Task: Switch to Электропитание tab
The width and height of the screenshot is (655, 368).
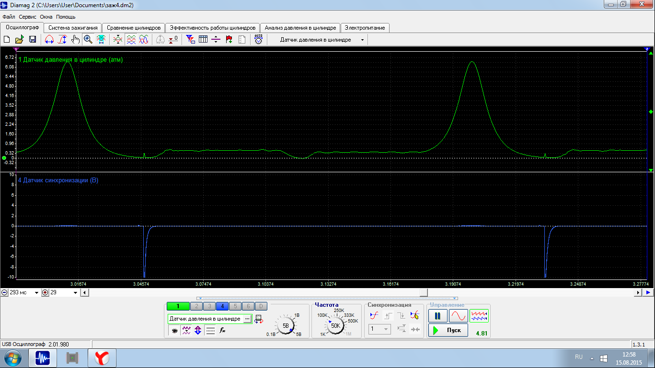Action: pyautogui.click(x=365, y=28)
